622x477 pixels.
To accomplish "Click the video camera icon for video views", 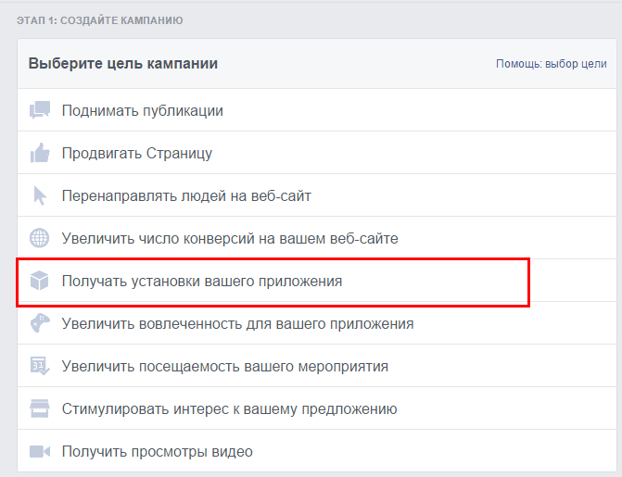I will coord(40,451).
